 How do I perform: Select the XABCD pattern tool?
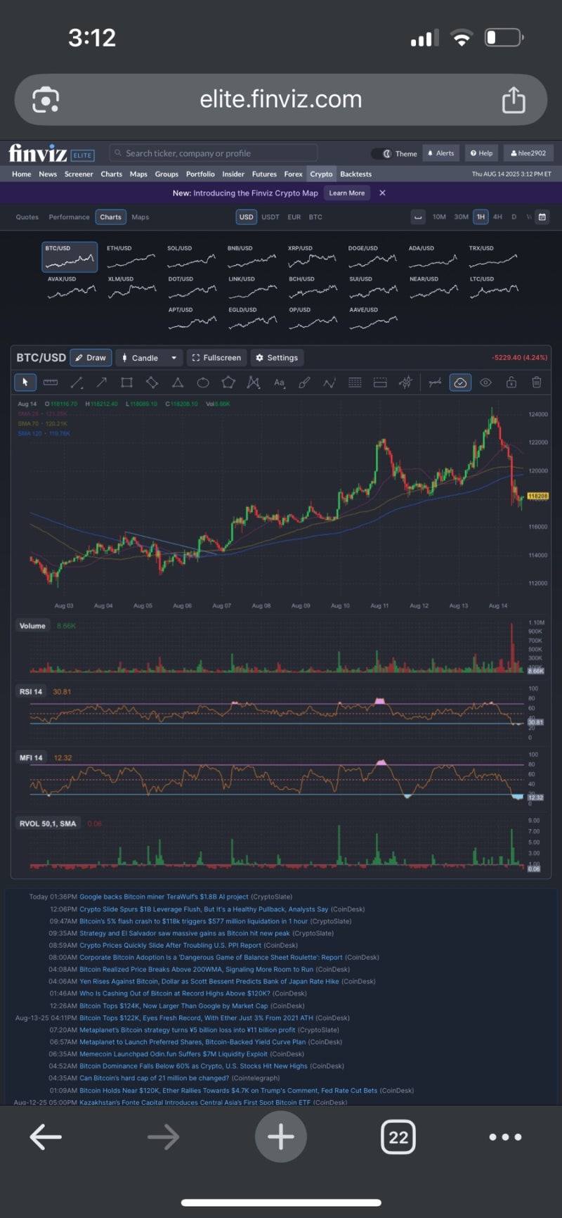tap(254, 383)
